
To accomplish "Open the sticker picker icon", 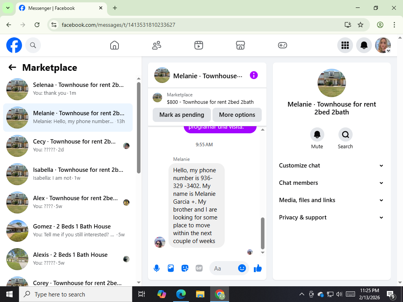I will click(185, 268).
